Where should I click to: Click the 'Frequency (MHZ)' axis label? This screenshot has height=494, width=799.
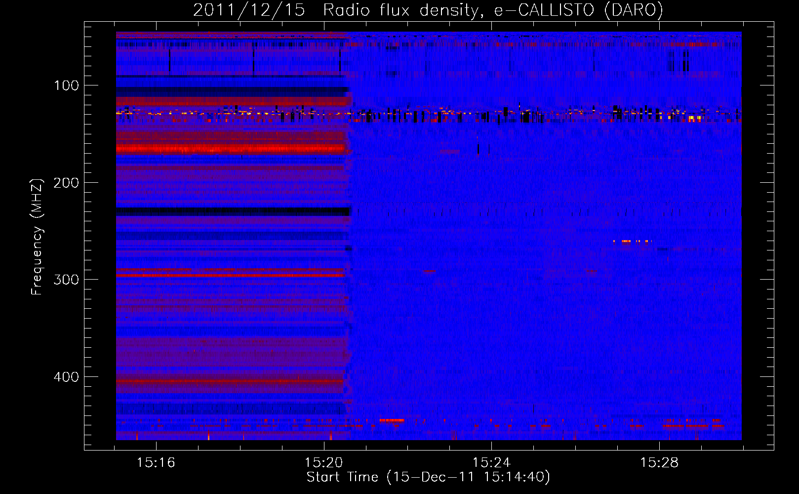click(x=37, y=237)
